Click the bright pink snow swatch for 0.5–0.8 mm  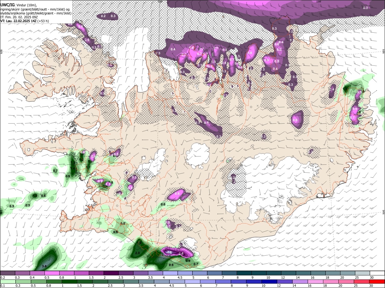coord(52,273)
